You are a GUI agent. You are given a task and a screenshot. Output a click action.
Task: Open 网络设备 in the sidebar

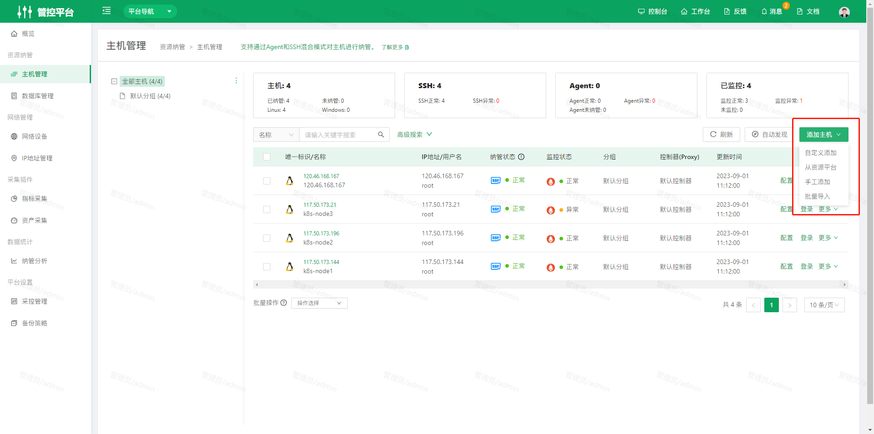point(45,136)
